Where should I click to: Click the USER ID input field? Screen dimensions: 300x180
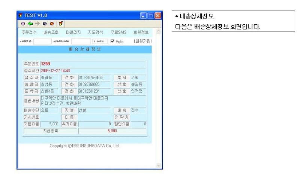pos(42,41)
